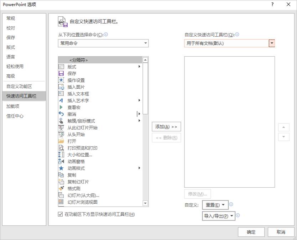The width and height of the screenshot is (297, 240).
Task: Open the 用于所有文档(默认) dropdown
Action: pos(229,43)
